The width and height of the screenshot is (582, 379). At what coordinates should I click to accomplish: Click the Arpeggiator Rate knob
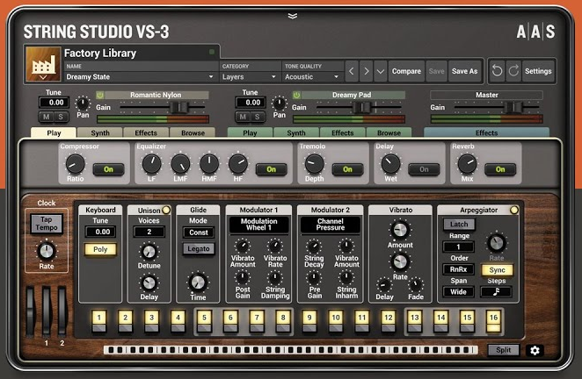point(496,243)
